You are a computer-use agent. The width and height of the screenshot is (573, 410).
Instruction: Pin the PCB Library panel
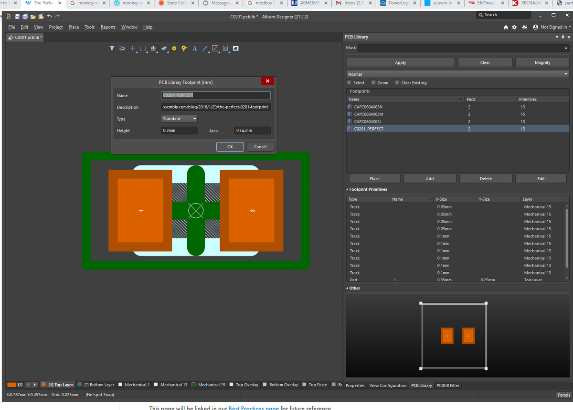[562, 37]
